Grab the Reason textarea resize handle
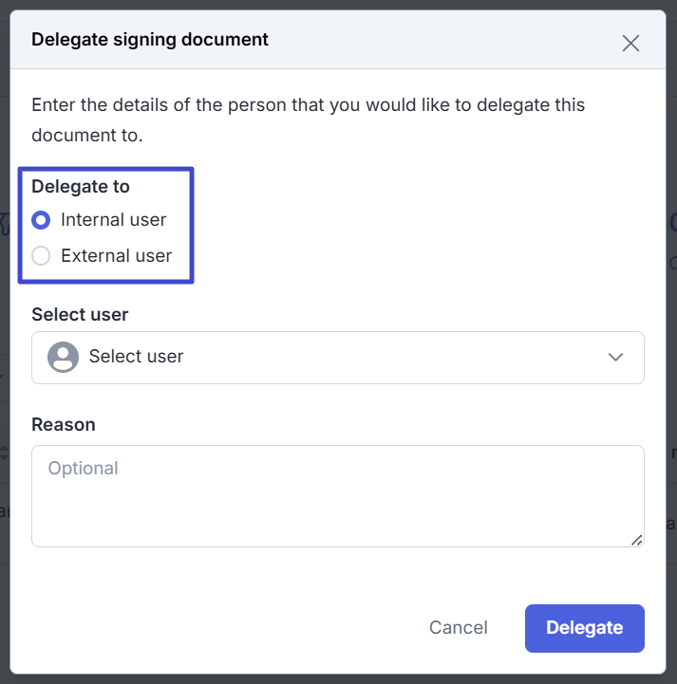This screenshot has height=684, width=677. (636, 539)
